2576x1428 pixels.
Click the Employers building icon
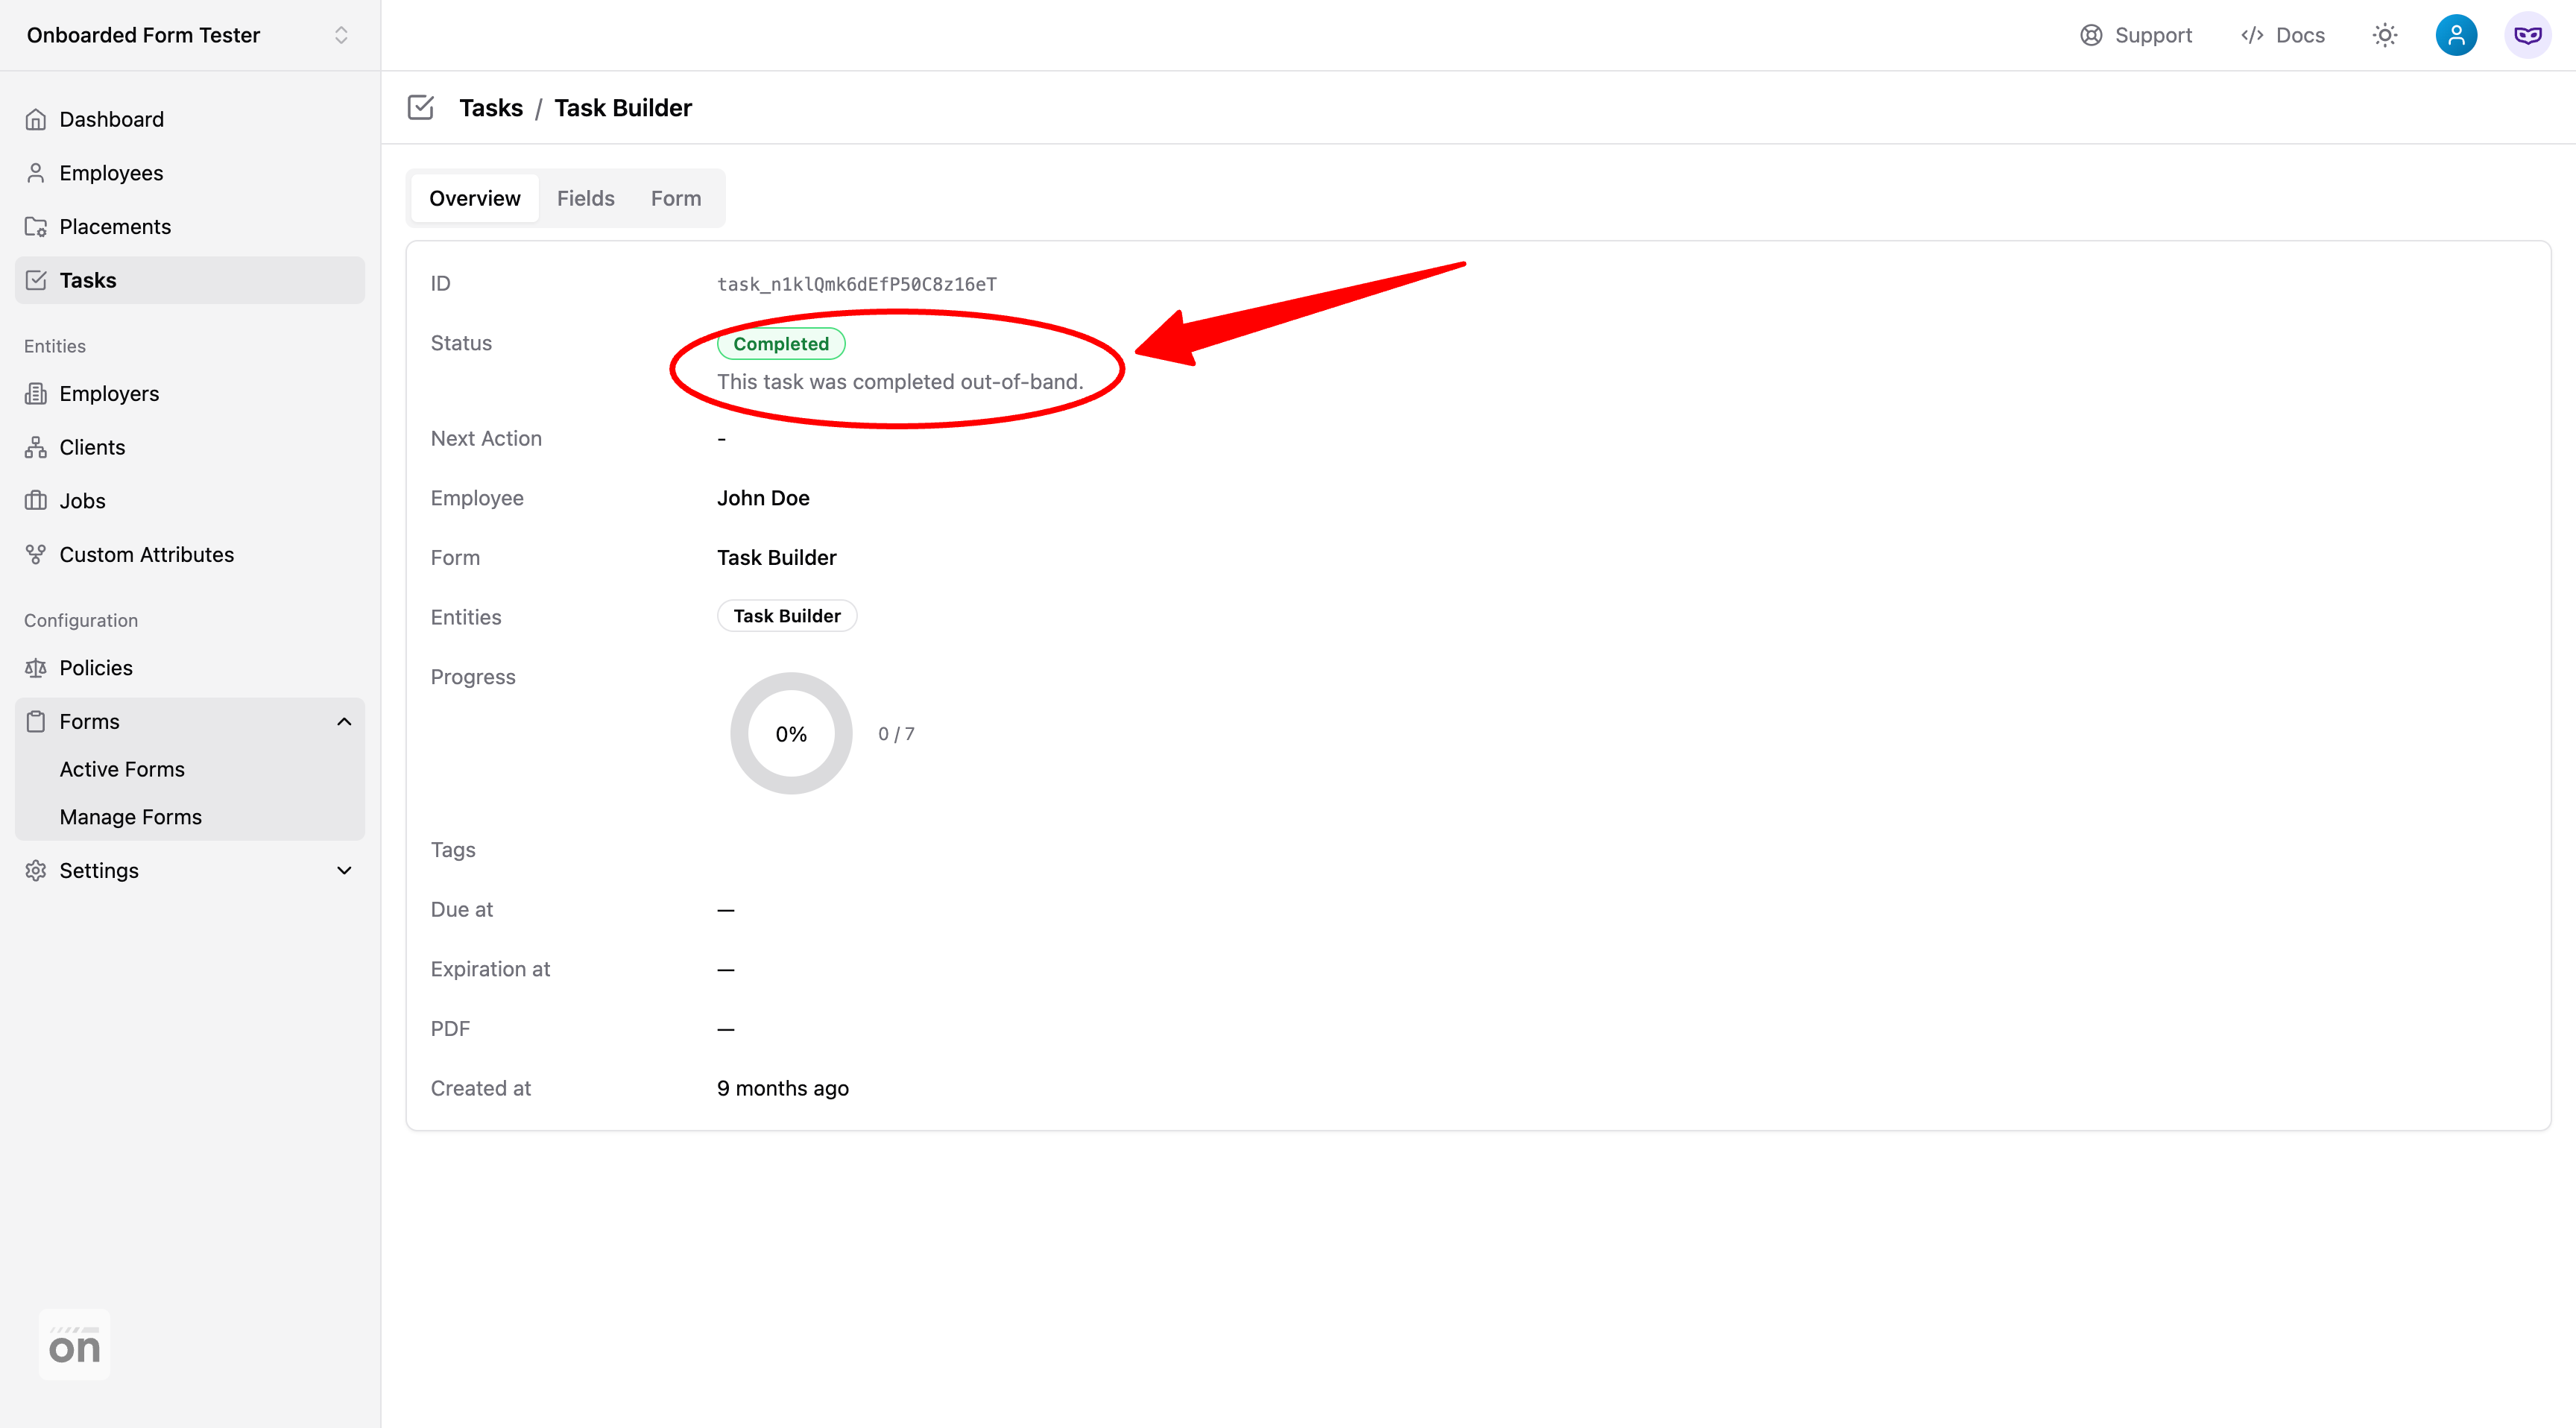[x=36, y=394]
